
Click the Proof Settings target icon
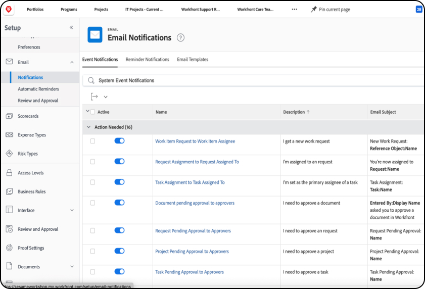pos(9,248)
